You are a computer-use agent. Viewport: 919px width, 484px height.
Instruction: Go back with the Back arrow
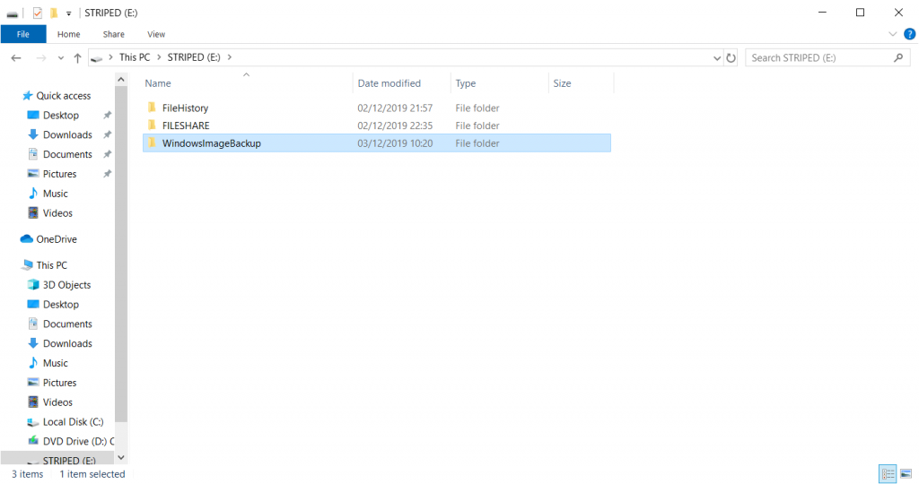pyautogui.click(x=16, y=57)
